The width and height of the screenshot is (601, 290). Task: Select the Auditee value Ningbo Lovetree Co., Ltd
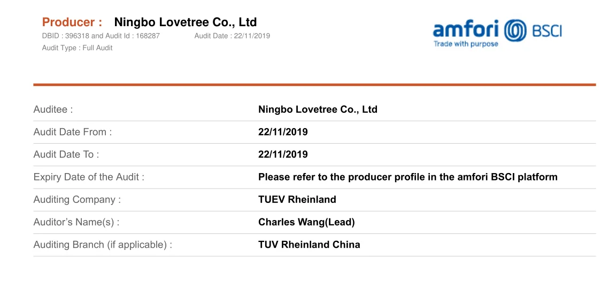pyautogui.click(x=318, y=109)
